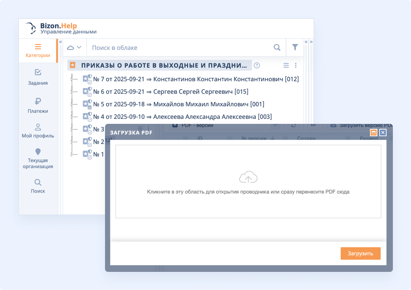
Task: Open the three-dot menu beside the category title
Action: tap(296, 65)
